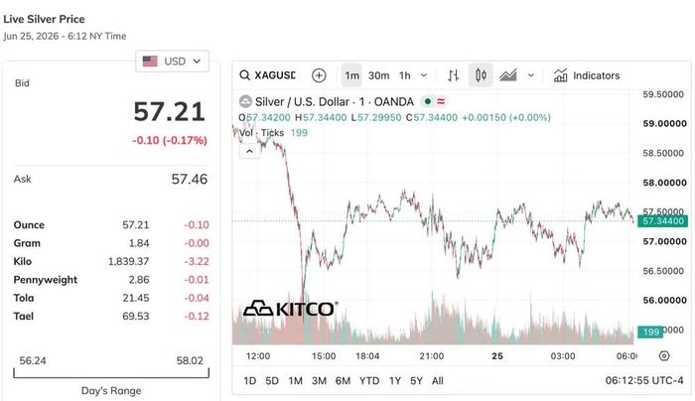The width and height of the screenshot is (695, 401).
Task: Collapse the volume indicator legend arrow
Action: click(249, 152)
